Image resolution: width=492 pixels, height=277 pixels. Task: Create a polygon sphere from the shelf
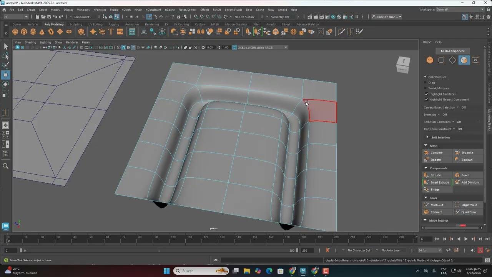[x=15, y=32]
